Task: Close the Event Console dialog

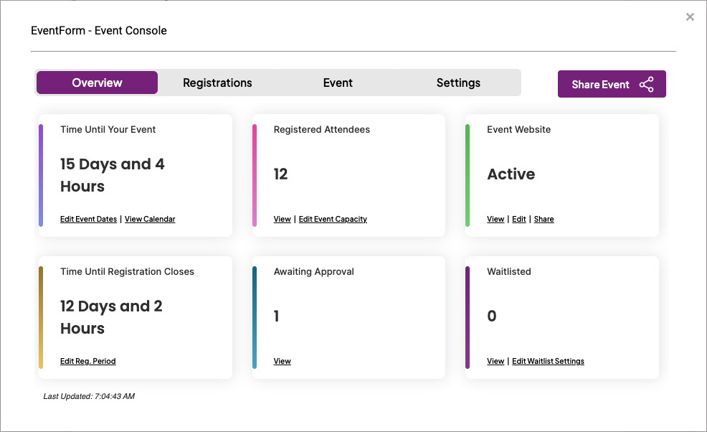Action: pos(690,17)
